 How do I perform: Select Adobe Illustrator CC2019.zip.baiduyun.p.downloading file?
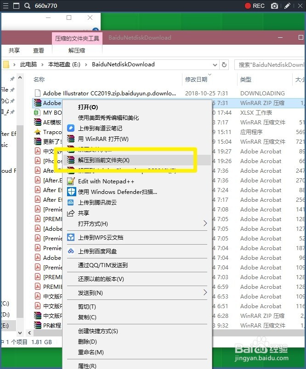109,93
